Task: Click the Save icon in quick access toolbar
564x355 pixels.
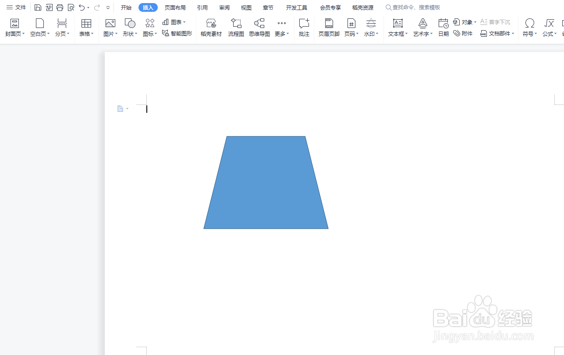Action: click(38, 7)
